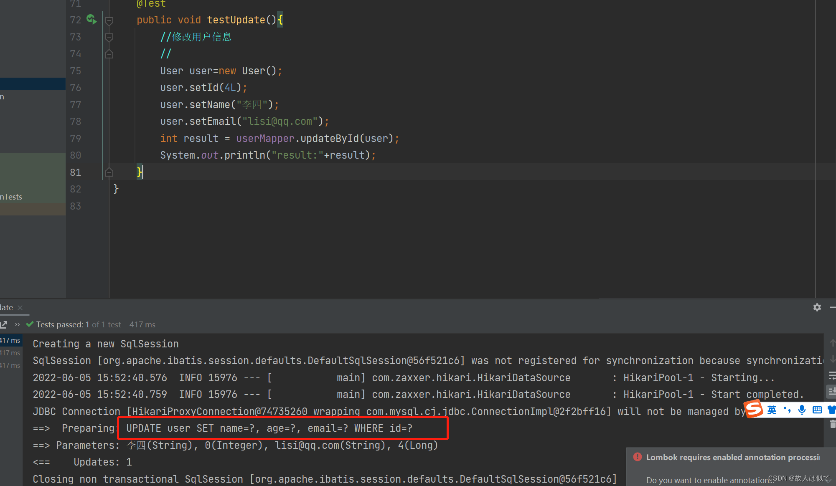
Task: Click fold end marker on line 81
Action: (109, 172)
